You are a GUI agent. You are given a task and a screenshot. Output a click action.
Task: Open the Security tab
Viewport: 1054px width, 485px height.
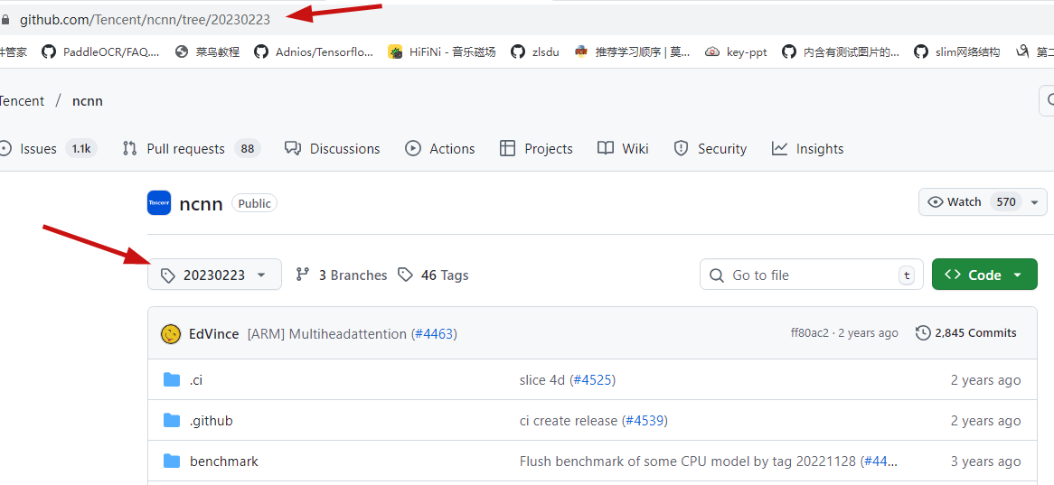pyautogui.click(x=710, y=148)
